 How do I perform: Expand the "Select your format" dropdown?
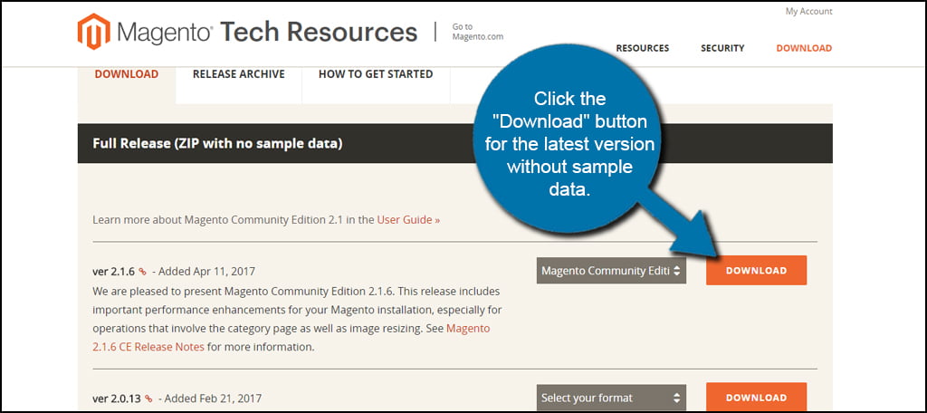pyautogui.click(x=611, y=398)
